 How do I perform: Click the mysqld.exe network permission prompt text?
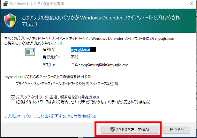click(48, 77)
